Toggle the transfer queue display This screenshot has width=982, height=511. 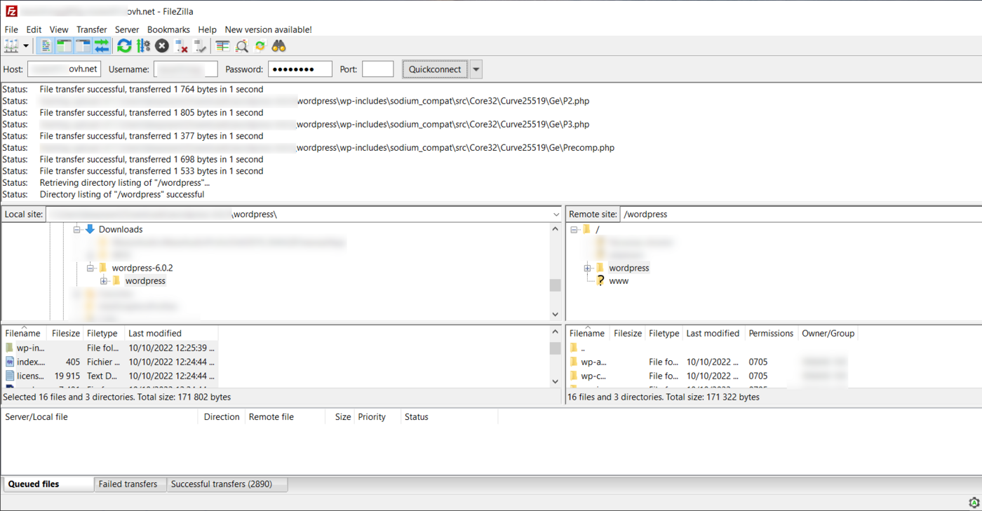coord(102,46)
